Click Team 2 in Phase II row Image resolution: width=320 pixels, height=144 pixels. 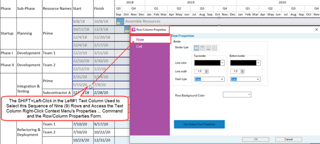(57, 65)
